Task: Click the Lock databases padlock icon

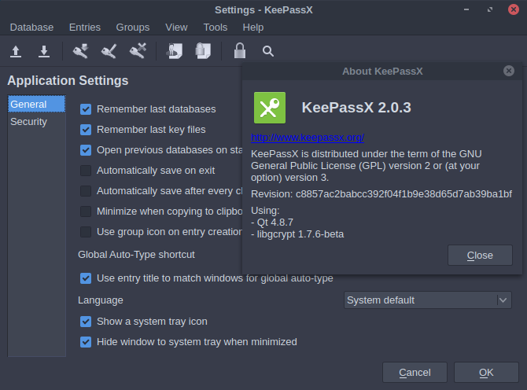Action: [x=240, y=52]
